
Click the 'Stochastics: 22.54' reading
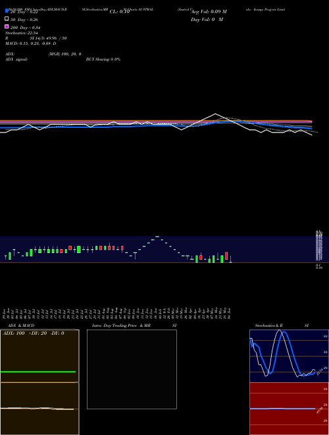pos(21,33)
